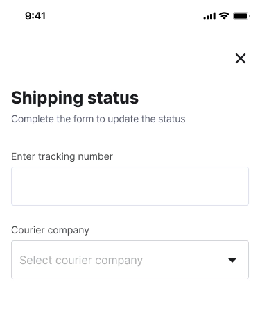This screenshot has width=260, height=330.
Task: Click 'Complete the form to update' subtitle
Action: tap(76, 119)
